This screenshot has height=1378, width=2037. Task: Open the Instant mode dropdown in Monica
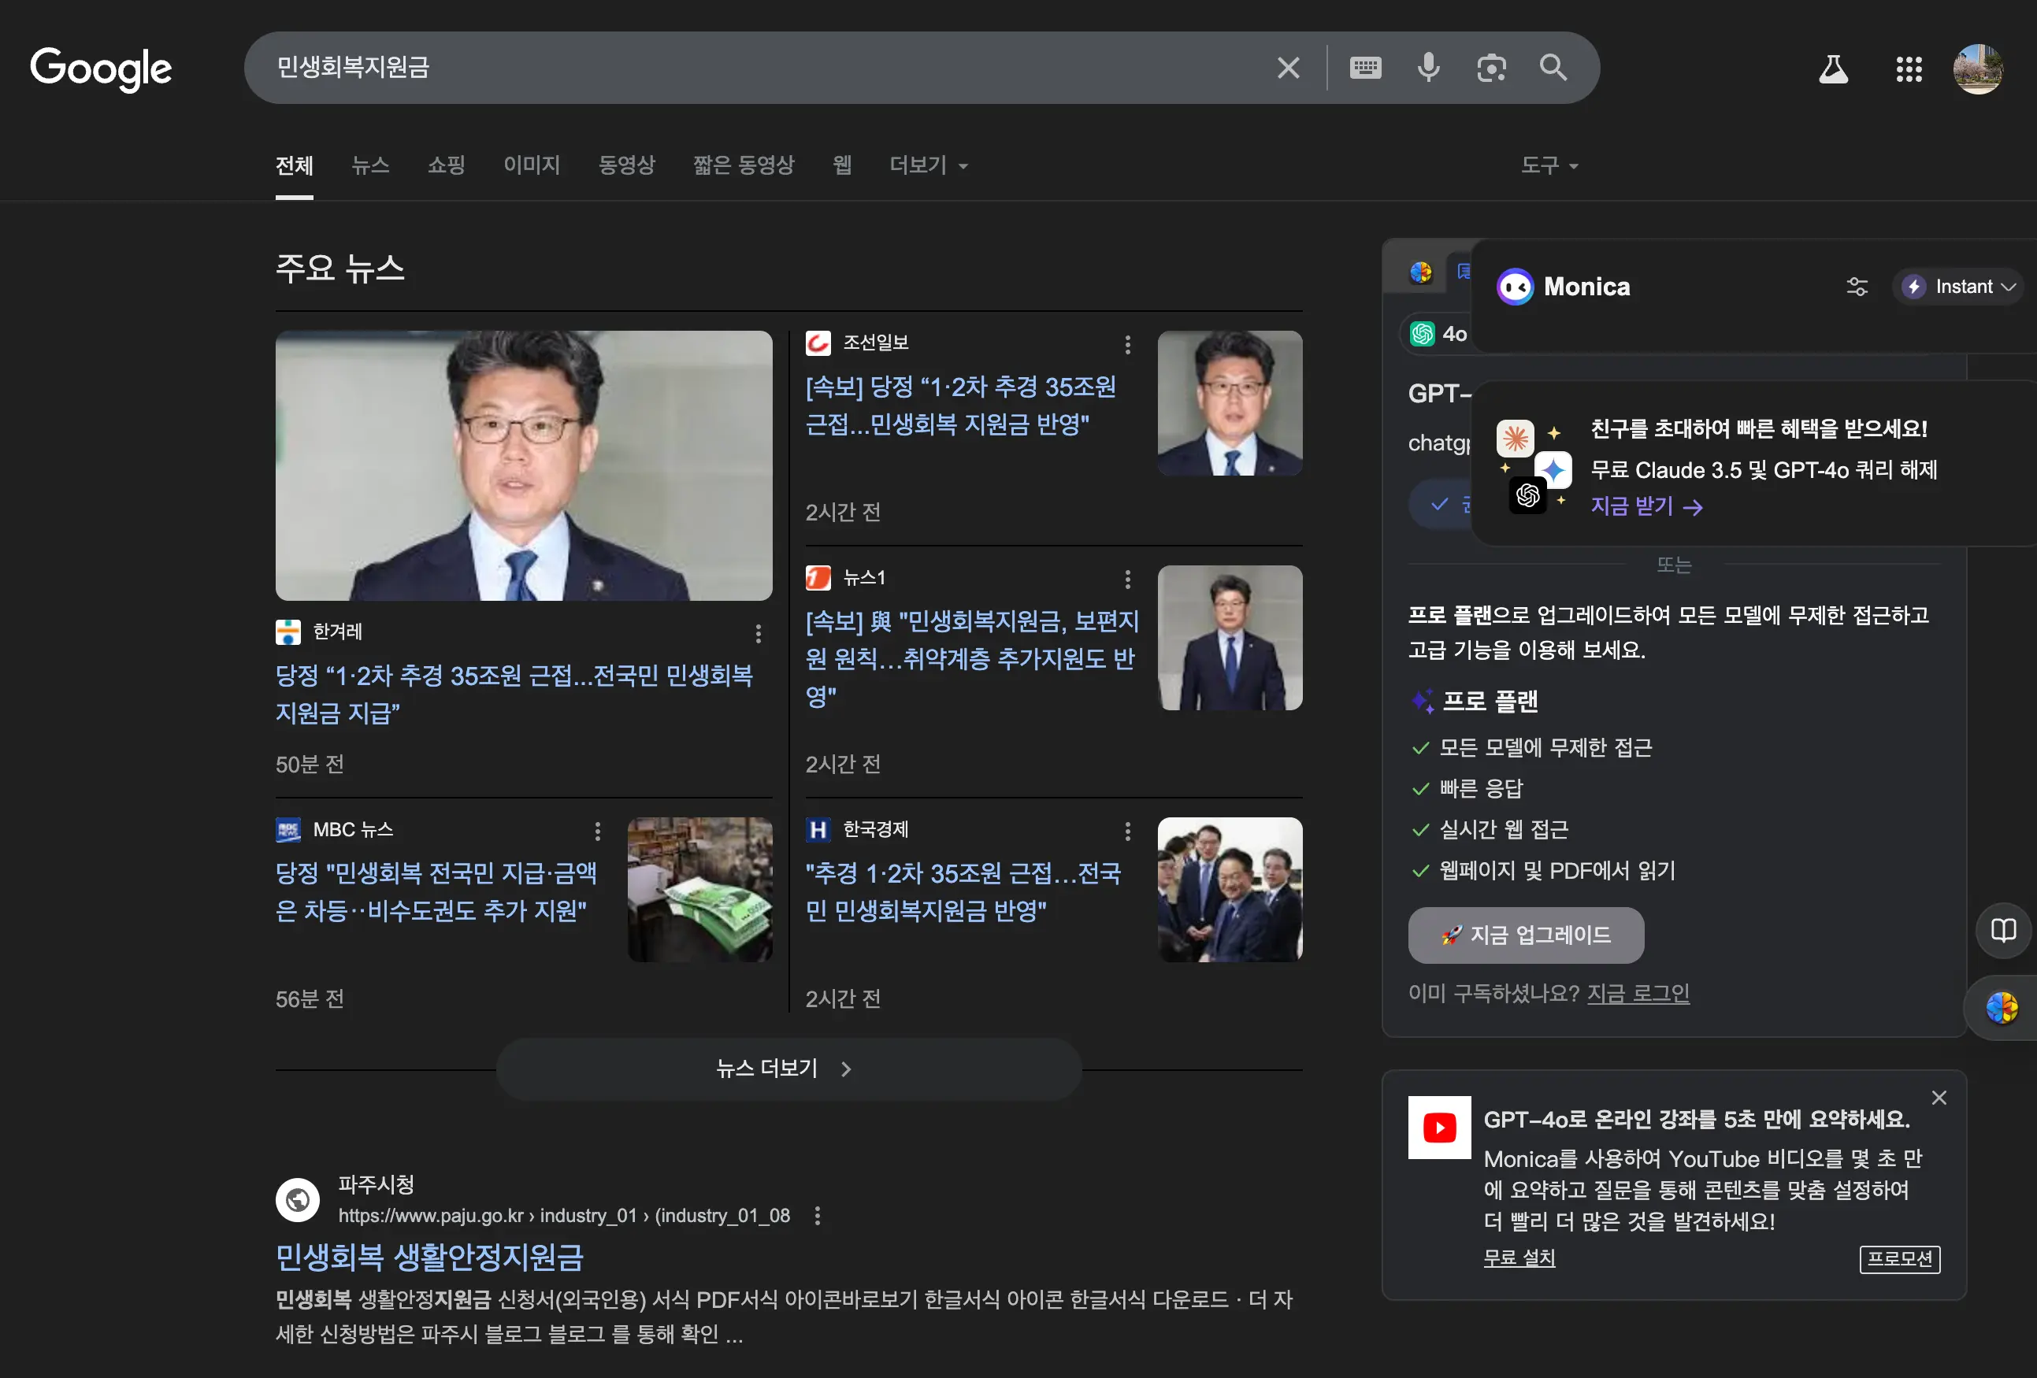1959,287
